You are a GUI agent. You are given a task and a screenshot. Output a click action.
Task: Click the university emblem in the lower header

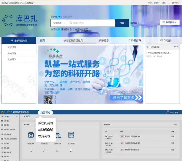2,112
